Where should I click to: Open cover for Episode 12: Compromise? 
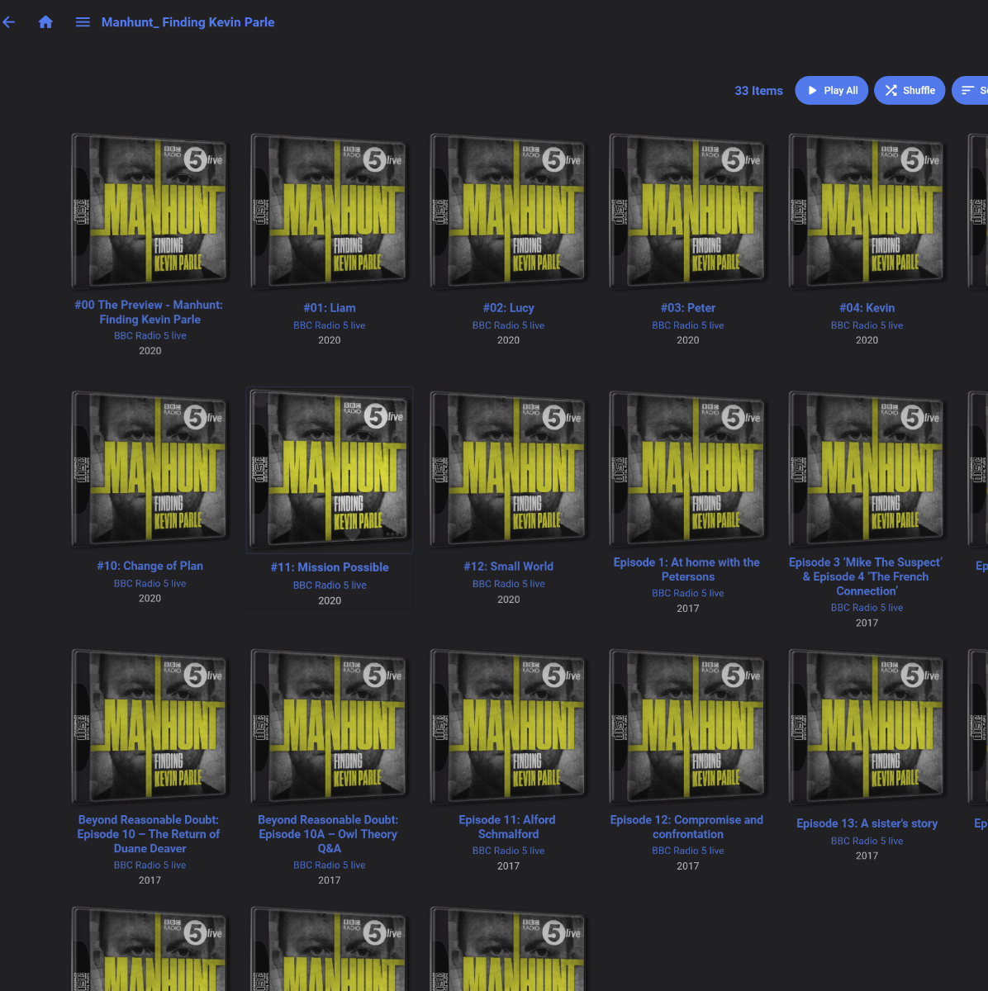click(x=687, y=726)
